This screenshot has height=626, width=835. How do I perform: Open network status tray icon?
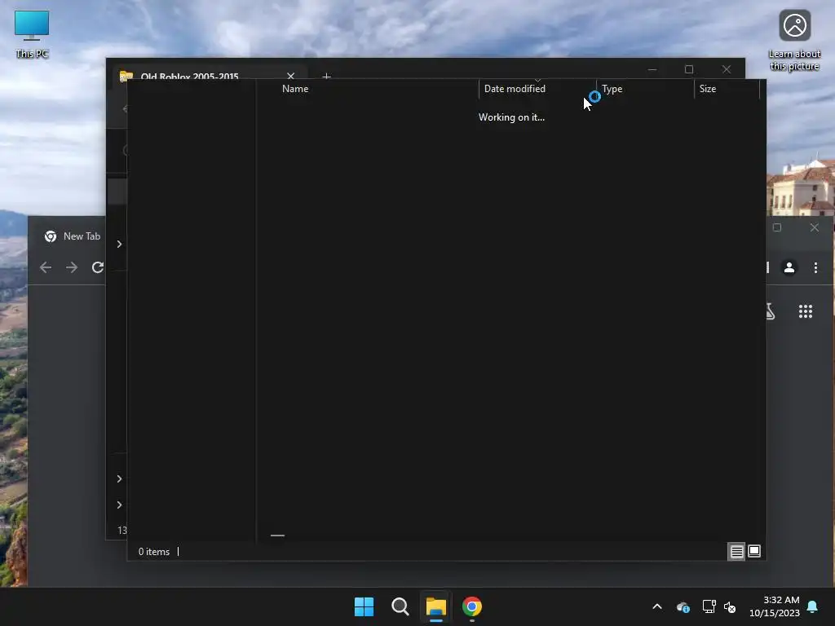[x=709, y=606]
